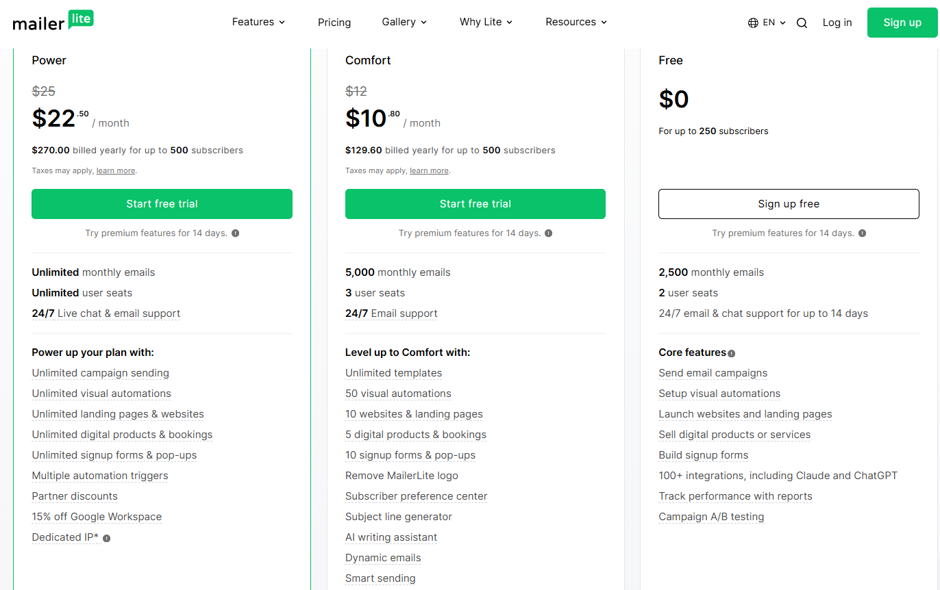This screenshot has height=590, width=940.
Task: Click Unlimited campaign sending
Action: [x=100, y=373]
